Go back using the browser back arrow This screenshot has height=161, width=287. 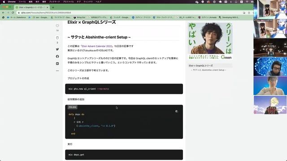(x=3, y=13)
